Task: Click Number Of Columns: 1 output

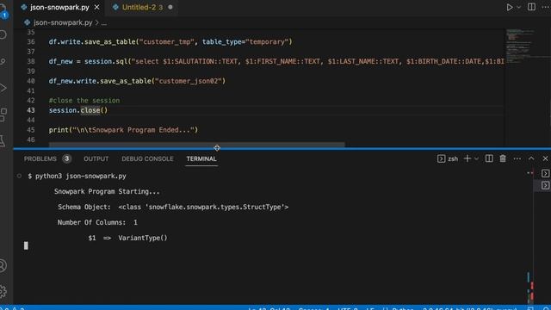Action: coord(97,222)
